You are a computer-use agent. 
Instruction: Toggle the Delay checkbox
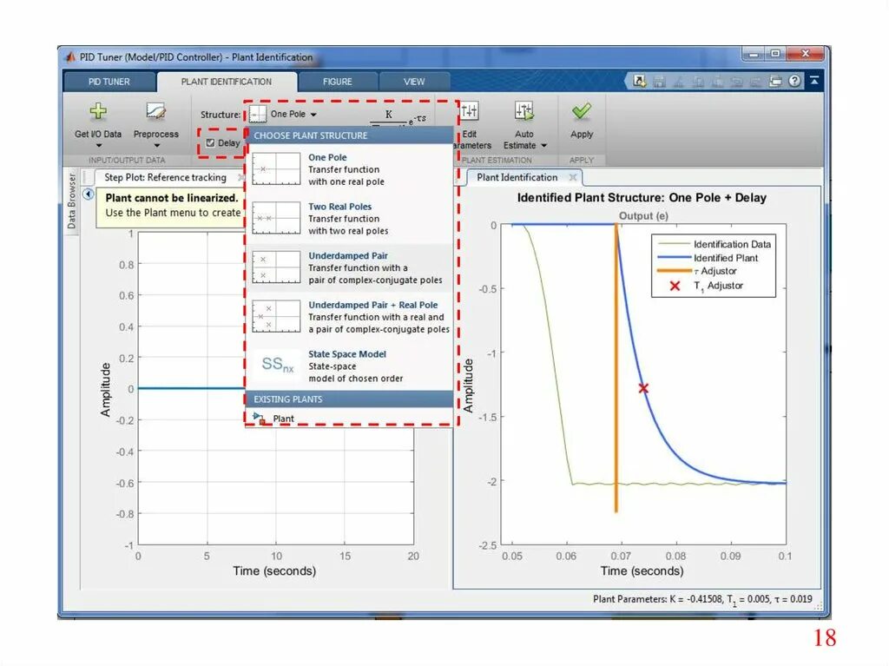(210, 142)
